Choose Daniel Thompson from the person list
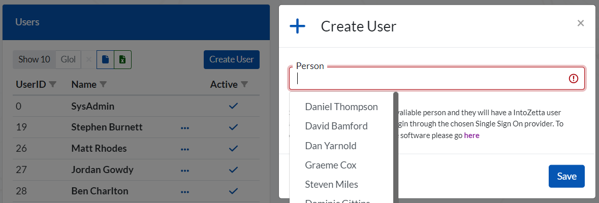 point(341,107)
